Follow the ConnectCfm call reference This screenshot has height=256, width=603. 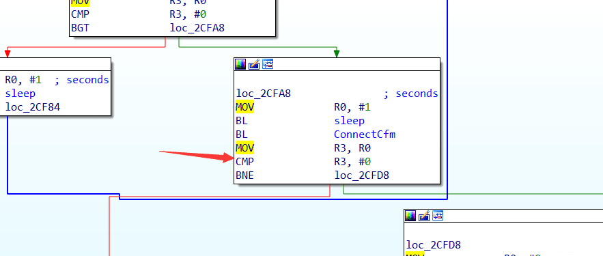point(365,134)
